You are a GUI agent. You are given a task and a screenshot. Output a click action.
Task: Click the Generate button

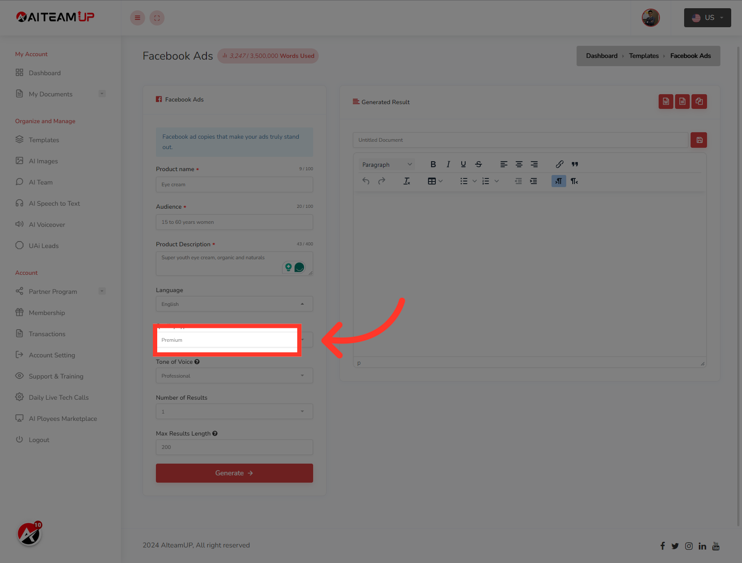(234, 473)
